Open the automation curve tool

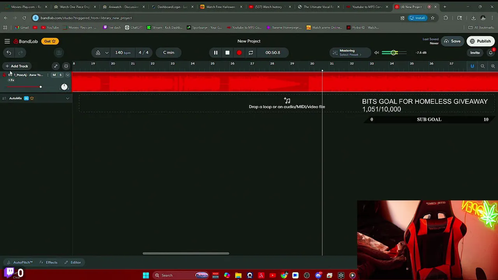coord(56,66)
